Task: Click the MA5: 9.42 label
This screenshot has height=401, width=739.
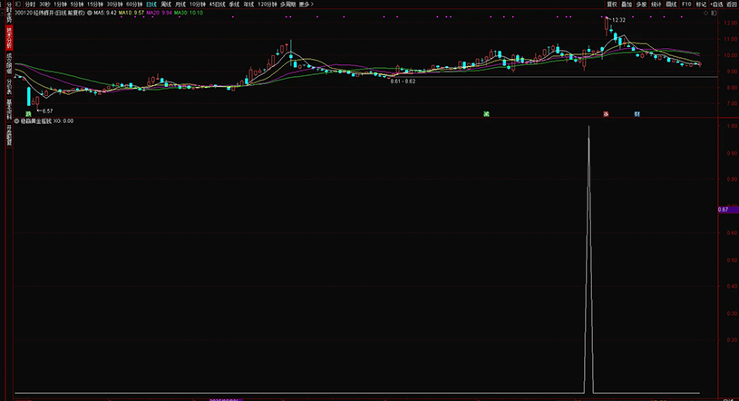Action: point(104,14)
